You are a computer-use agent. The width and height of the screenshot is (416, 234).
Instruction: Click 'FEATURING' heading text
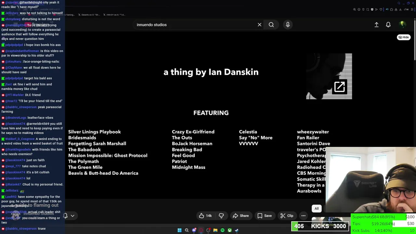click(x=211, y=113)
